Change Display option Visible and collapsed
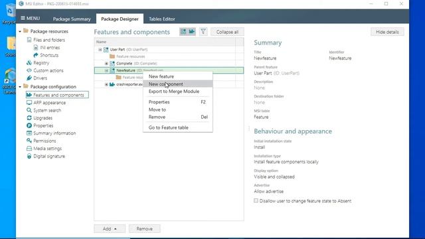 coord(274,177)
